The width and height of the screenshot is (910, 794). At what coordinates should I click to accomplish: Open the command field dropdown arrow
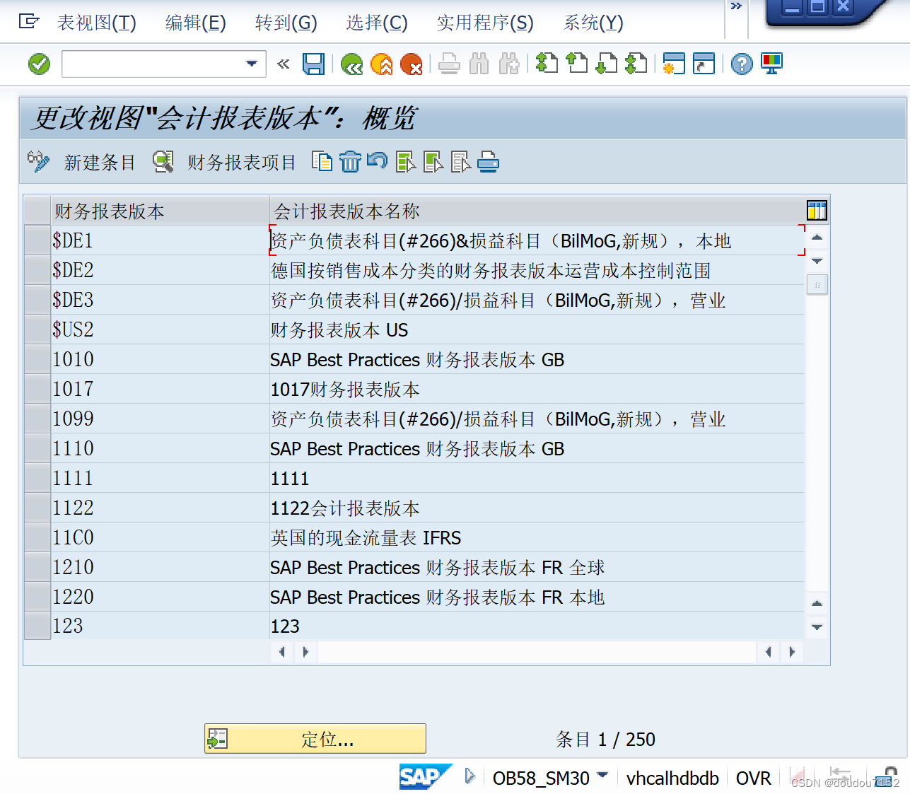tap(252, 64)
